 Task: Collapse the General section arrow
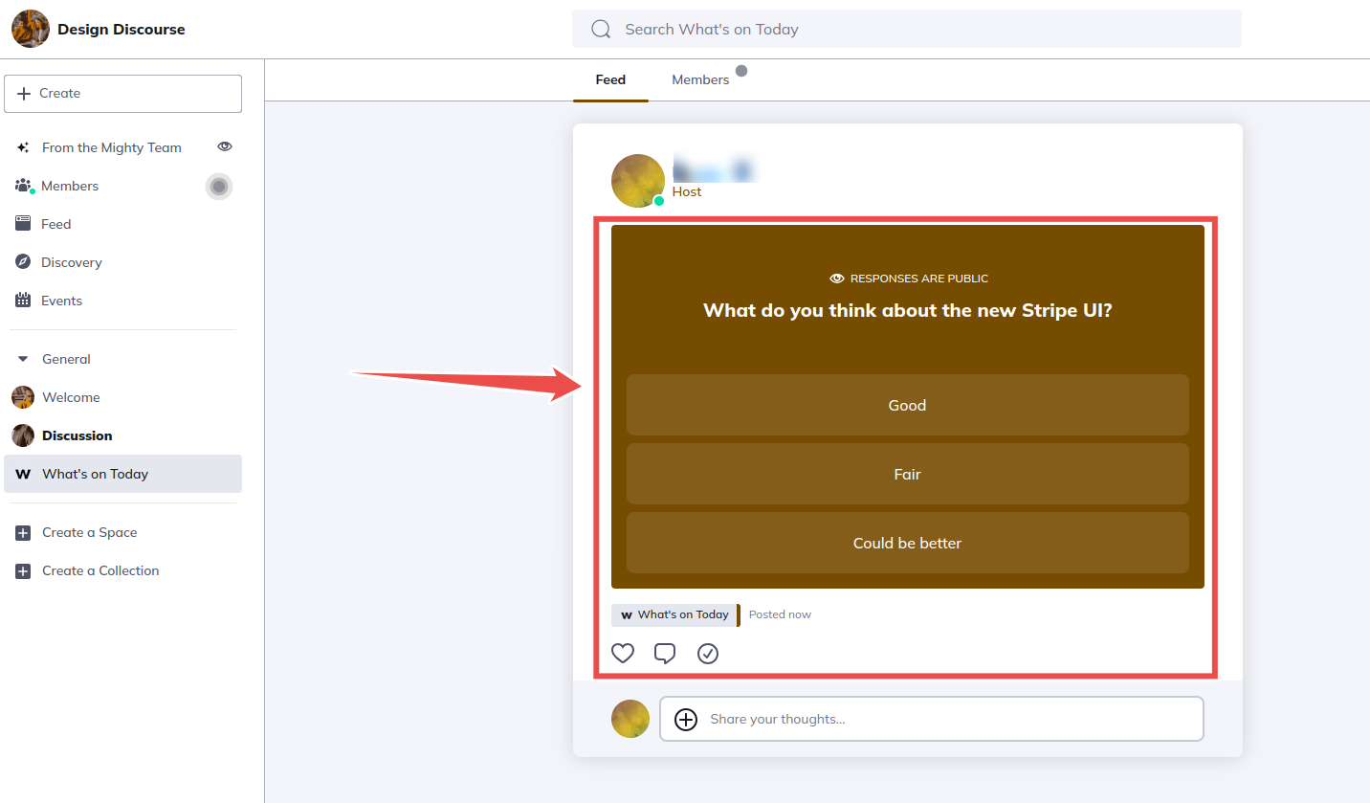(x=23, y=359)
